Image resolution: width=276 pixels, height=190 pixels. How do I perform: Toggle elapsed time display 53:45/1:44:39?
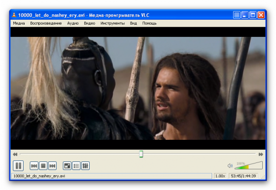point(243,176)
